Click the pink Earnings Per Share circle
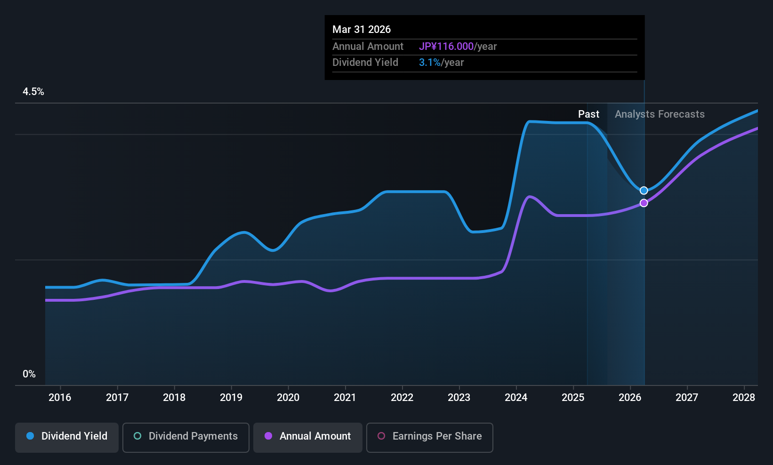Image resolution: width=773 pixels, height=465 pixels. pyautogui.click(x=381, y=436)
